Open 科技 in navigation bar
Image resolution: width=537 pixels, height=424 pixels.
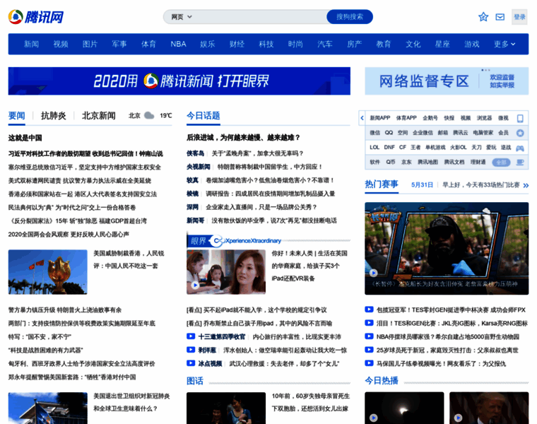(266, 45)
